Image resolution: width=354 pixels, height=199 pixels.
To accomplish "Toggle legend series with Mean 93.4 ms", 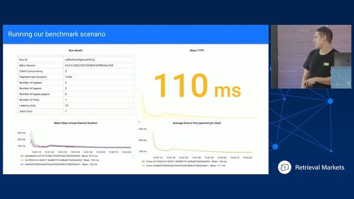I will 61,156.
